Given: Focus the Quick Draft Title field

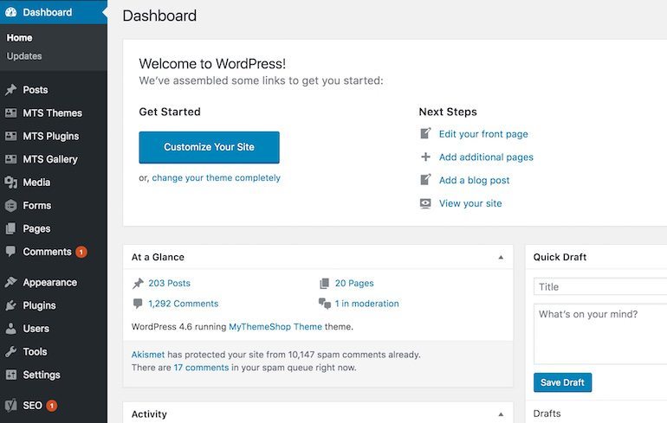Looking at the screenshot, I should 600,286.
